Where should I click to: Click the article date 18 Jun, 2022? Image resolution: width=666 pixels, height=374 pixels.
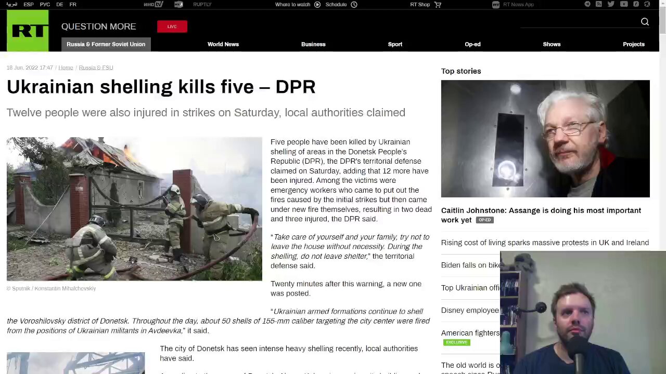click(x=30, y=68)
